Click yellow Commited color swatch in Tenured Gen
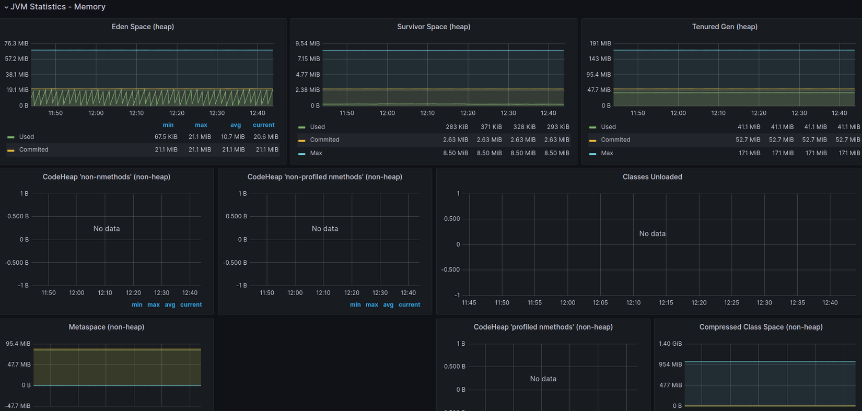This screenshot has width=862, height=411. coord(592,140)
